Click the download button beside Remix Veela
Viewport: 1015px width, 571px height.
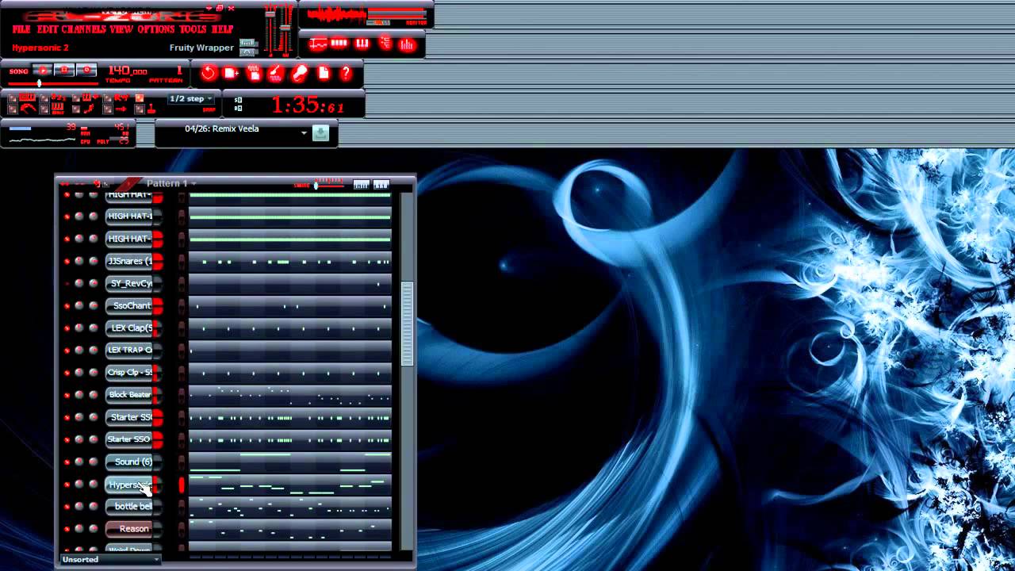320,133
